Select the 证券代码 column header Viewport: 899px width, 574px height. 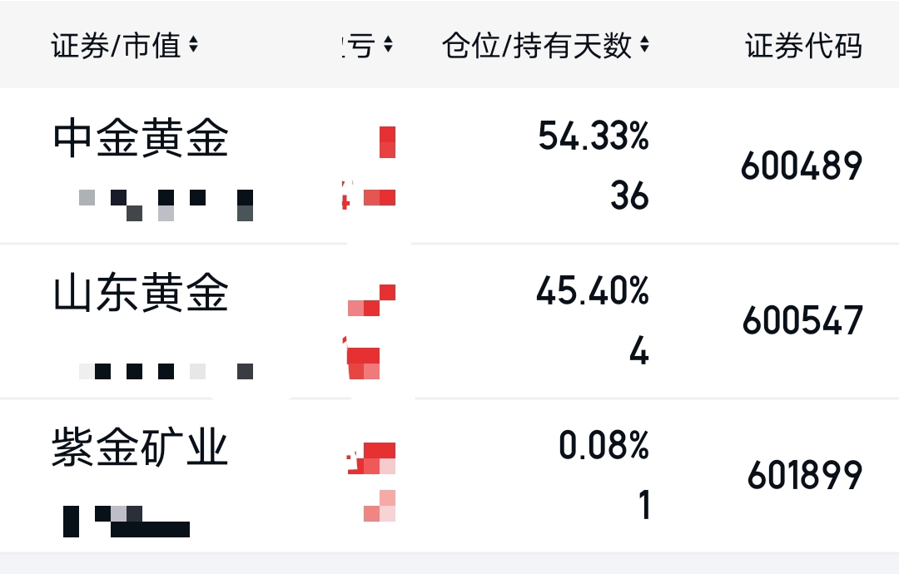tap(804, 46)
